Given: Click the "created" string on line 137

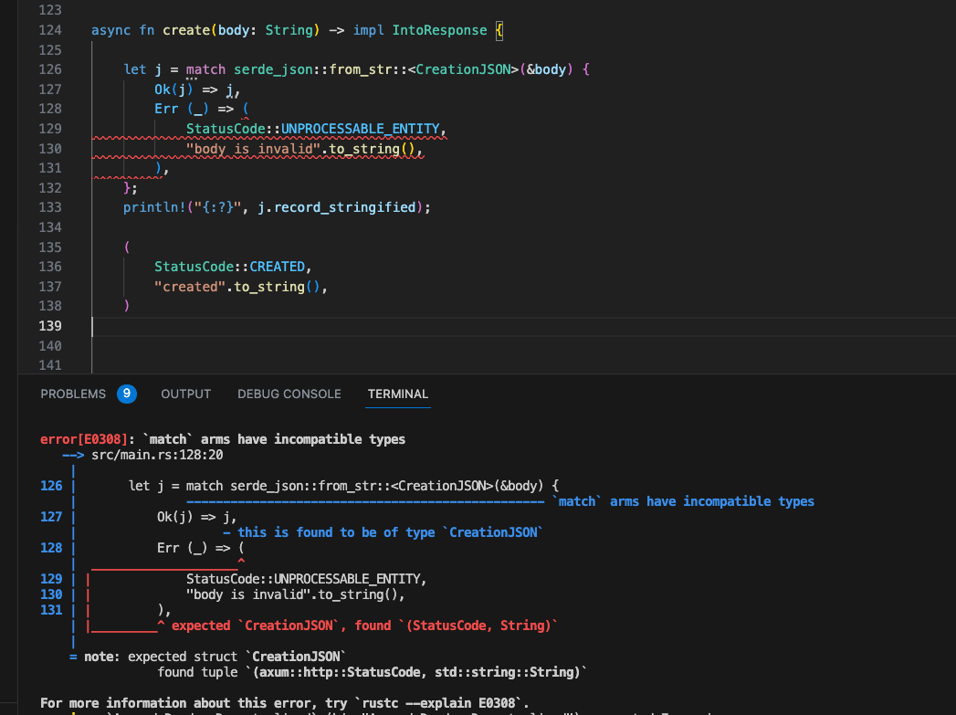Looking at the screenshot, I should click(190, 287).
